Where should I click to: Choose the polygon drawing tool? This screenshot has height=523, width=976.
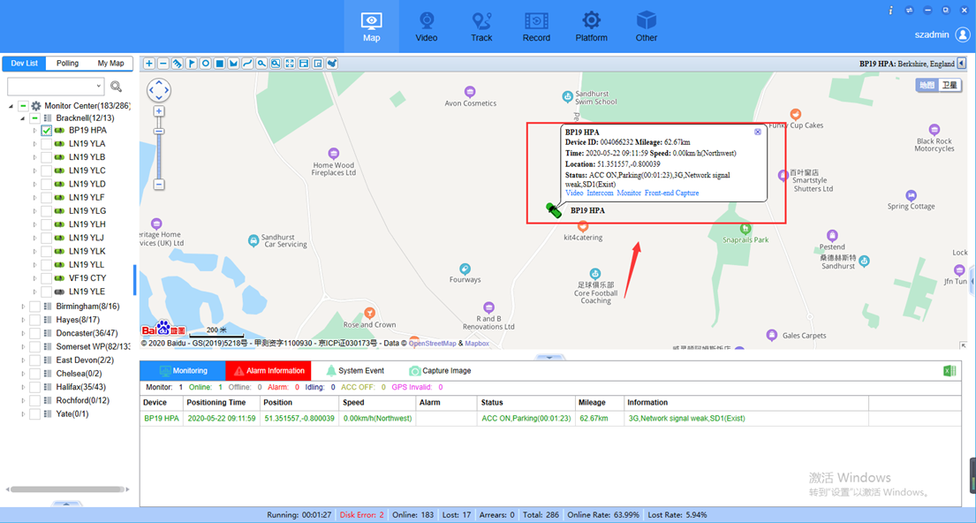233,64
